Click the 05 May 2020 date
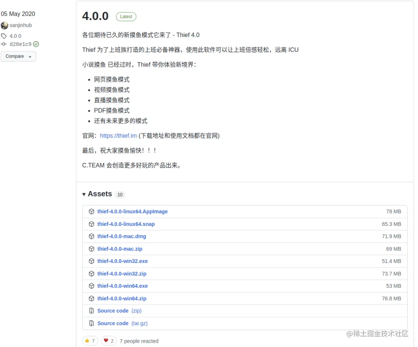This screenshot has height=347, width=418. tap(18, 14)
